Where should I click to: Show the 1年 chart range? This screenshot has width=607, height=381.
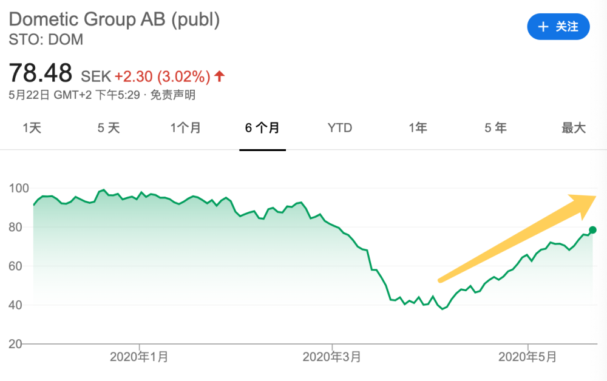pos(418,128)
